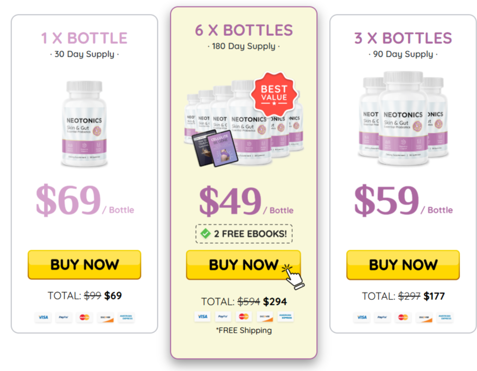
Task: Click the three-bottle Neotonics product image
Action: (x=403, y=118)
